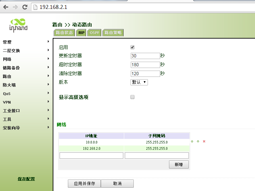255x191 pixels.
Task: Click the browser forward arrow
Action: [15, 7]
